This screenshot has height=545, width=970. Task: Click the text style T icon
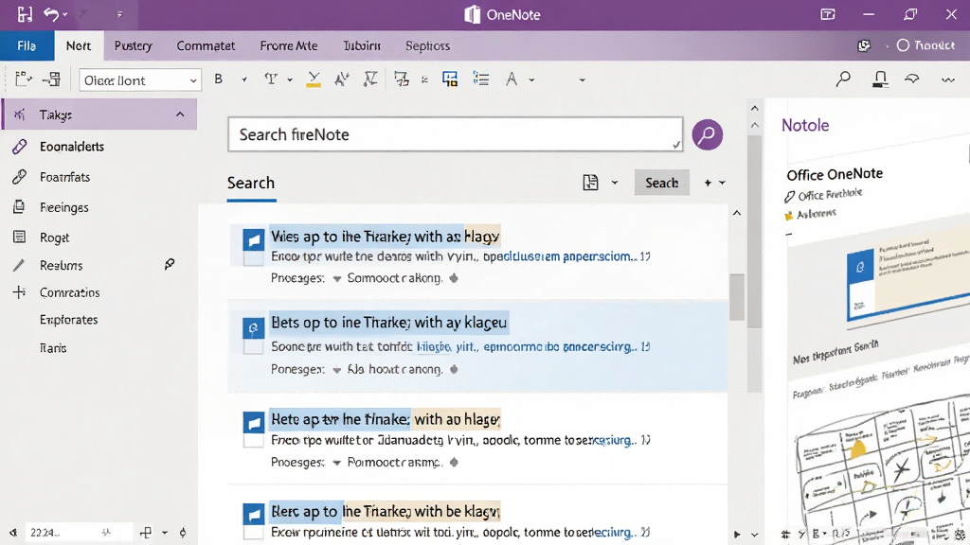[271, 79]
